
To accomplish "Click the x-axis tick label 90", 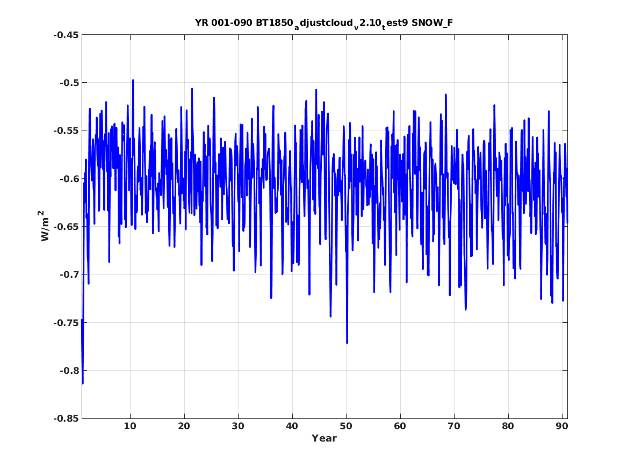I will [x=562, y=426].
